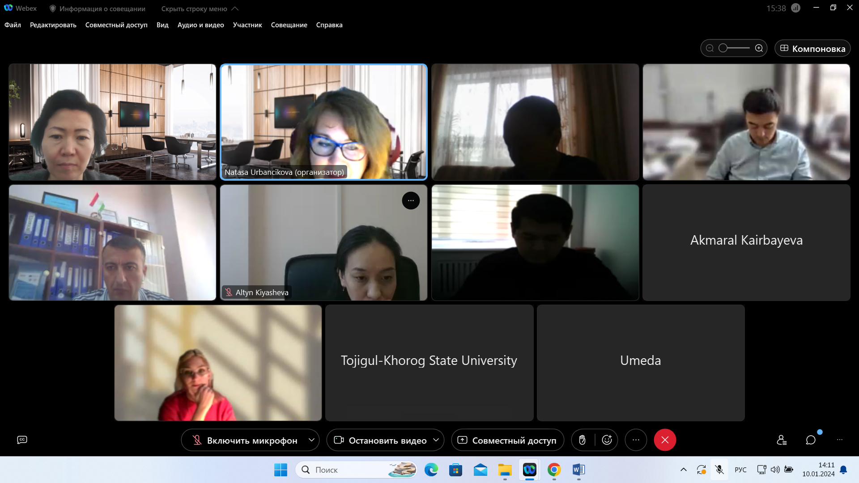Open the Совещание menu

[x=289, y=25]
